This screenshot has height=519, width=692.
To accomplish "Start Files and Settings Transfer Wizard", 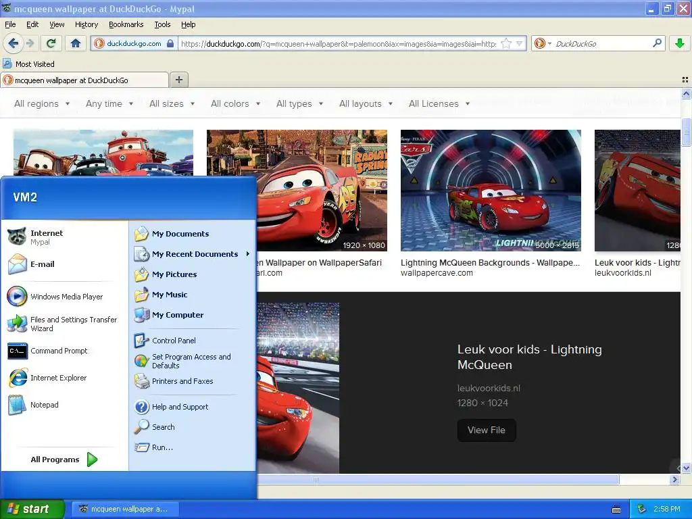I will click(61, 324).
